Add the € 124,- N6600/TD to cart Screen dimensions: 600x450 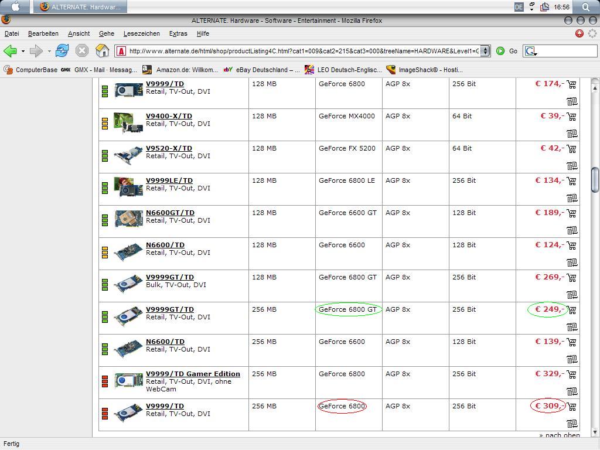(572, 246)
